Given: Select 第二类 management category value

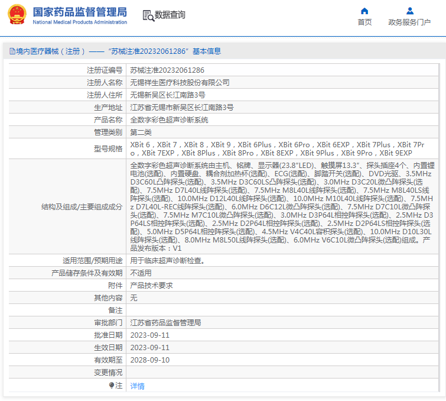Looking at the screenshot, I should point(141,132).
